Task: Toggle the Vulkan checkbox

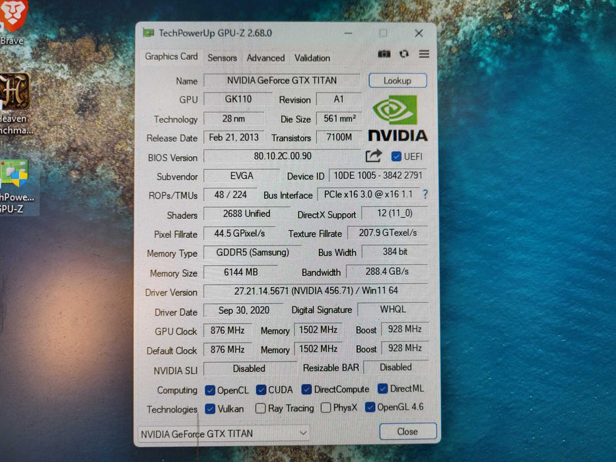Action: pyautogui.click(x=210, y=409)
